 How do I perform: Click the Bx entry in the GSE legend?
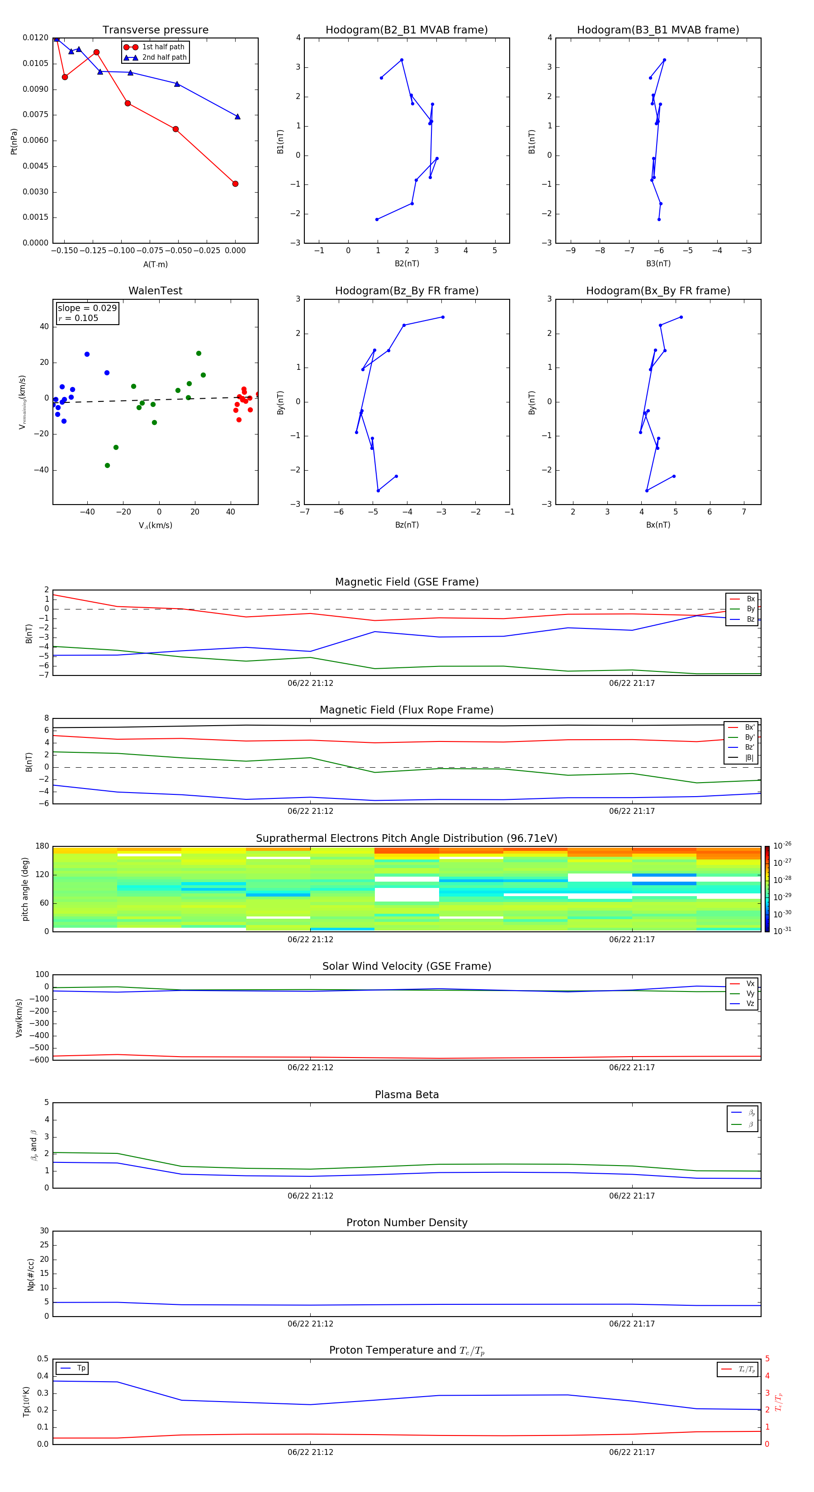click(742, 599)
